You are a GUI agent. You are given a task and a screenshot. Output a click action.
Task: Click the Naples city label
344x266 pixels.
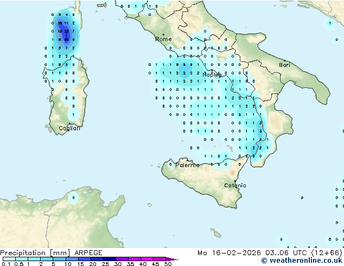212,75
